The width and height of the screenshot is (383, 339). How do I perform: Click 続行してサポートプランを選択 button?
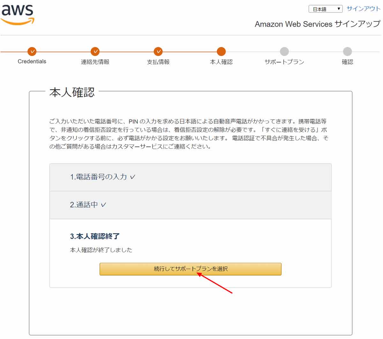191,269
